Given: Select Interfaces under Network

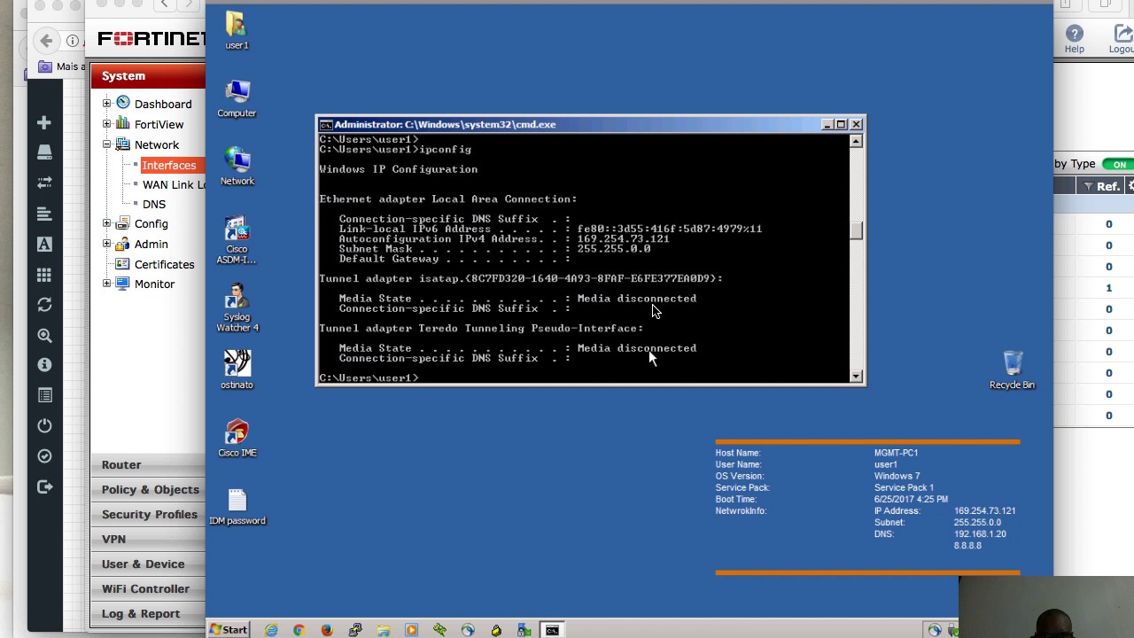Looking at the screenshot, I should (168, 165).
